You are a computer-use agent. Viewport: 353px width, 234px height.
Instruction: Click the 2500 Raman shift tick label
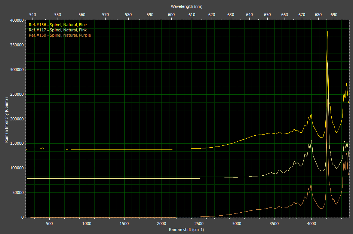[x=199, y=224]
